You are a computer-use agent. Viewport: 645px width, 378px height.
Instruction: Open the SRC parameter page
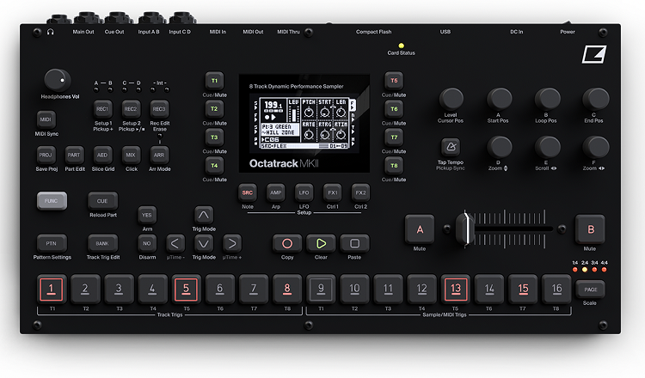click(x=248, y=193)
